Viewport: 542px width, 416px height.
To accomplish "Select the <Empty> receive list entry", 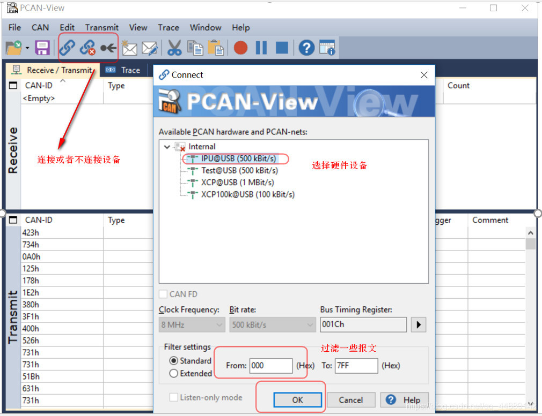I will coord(38,99).
